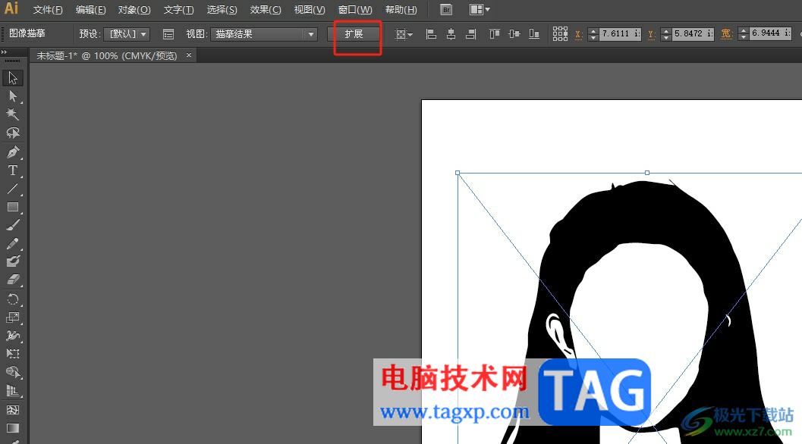The image size is (802, 444).
Task: Select the Gradient tool
Action: tap(13, 428)
